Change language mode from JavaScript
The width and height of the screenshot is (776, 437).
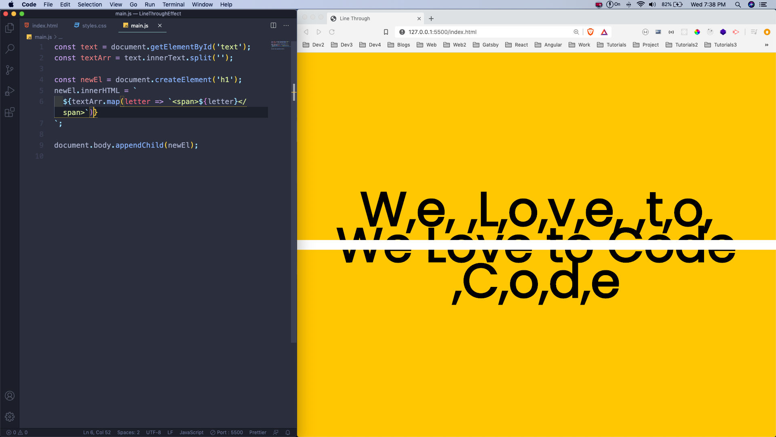(x=191, y=432)
